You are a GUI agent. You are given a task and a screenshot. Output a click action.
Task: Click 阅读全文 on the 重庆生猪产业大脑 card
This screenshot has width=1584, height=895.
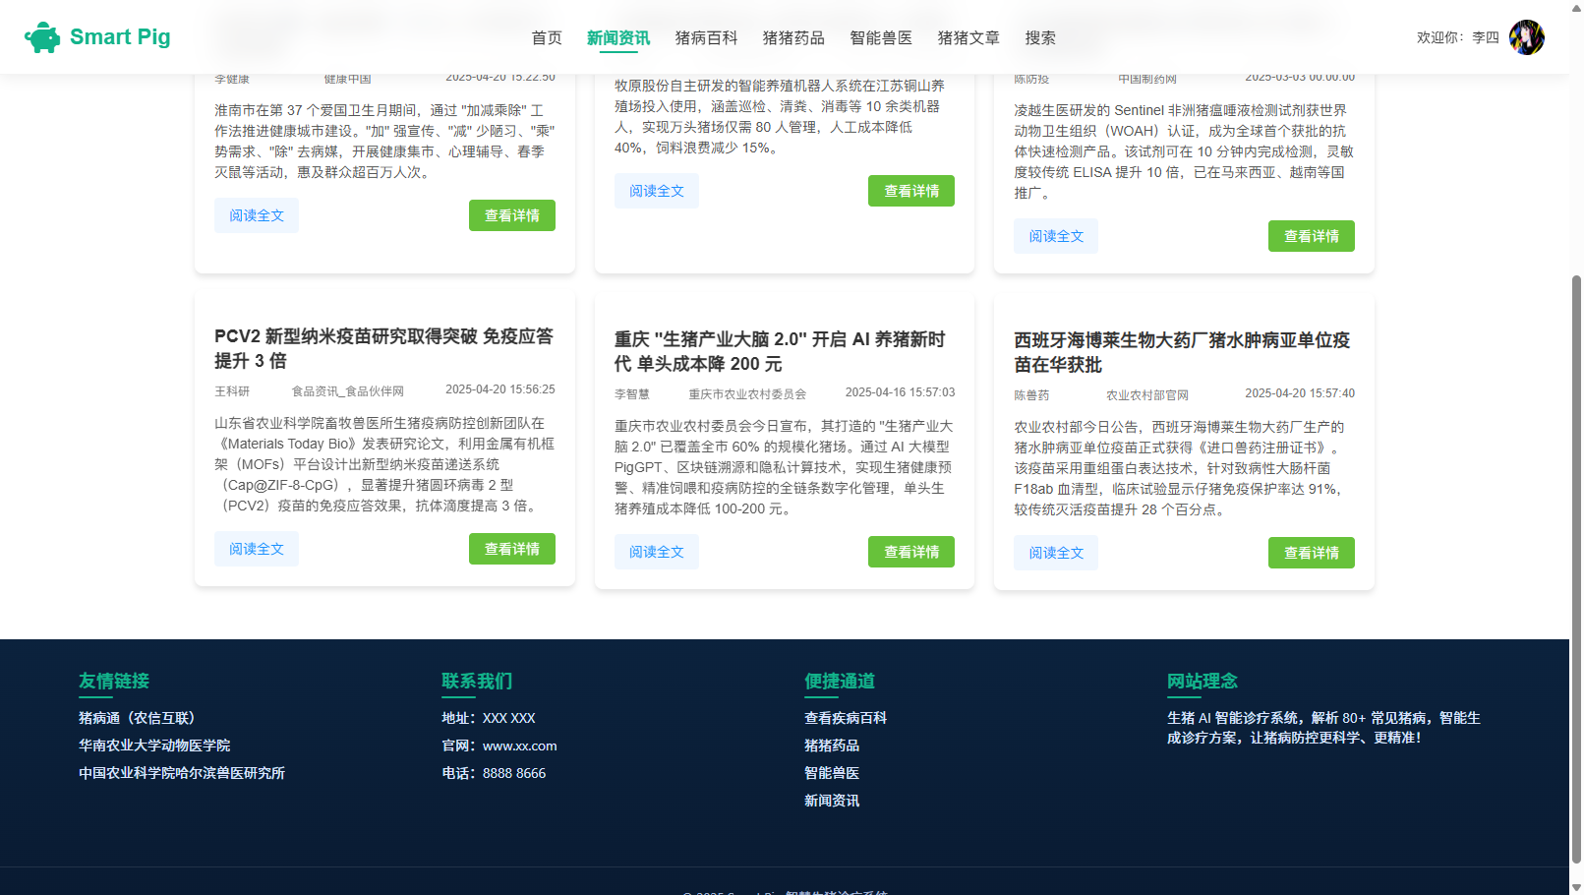[657, 552]
